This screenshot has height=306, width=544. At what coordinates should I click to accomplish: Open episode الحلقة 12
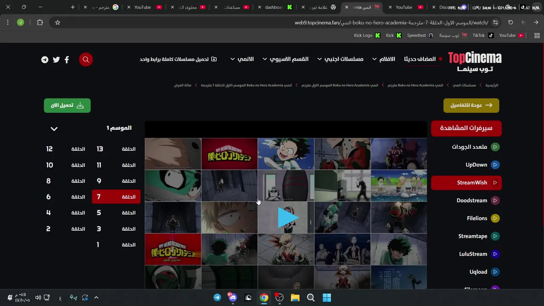tap(66, 149)
